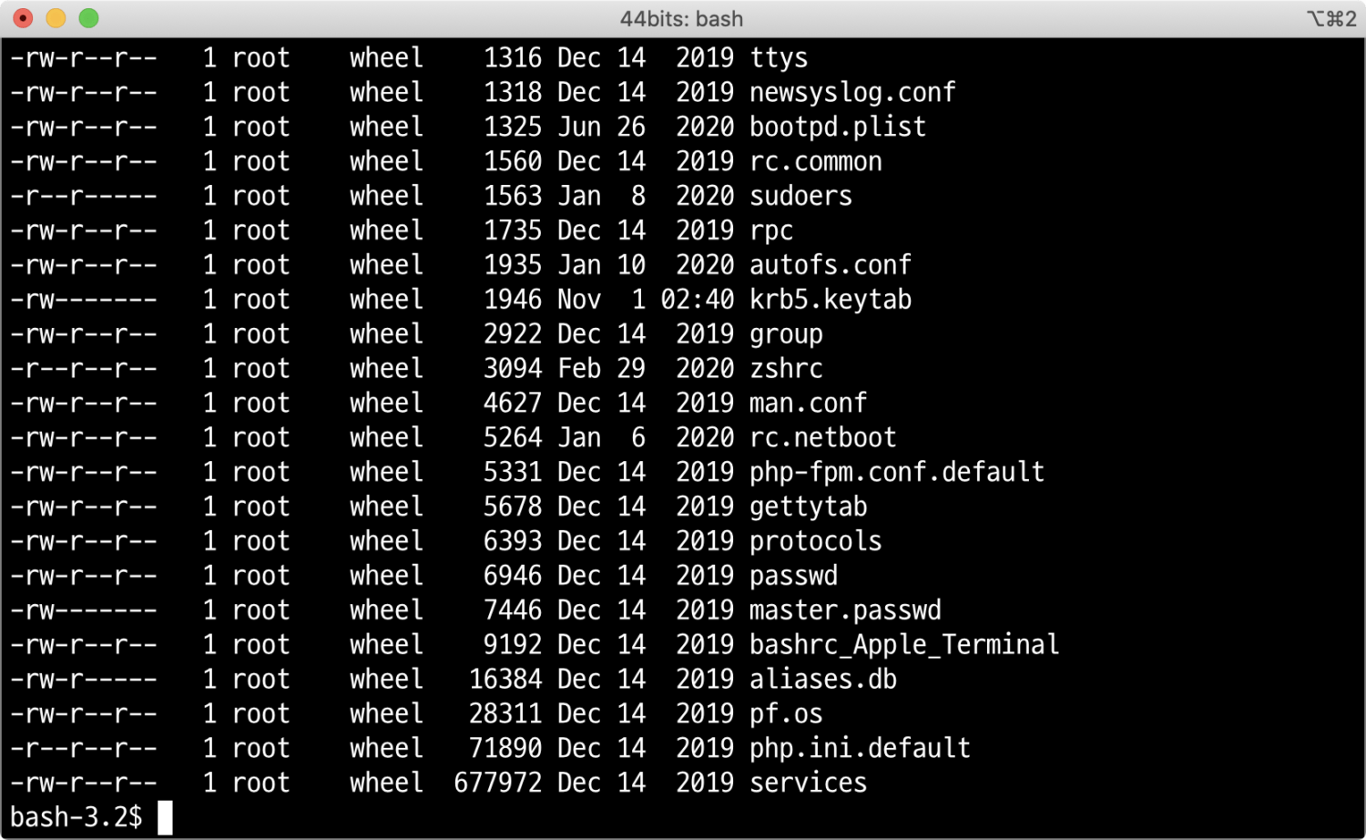Click the ⌥⌘2 shortcut indicator in title bar
The width and height of the screenshot is (1366, 840).
click(1331, 18)
